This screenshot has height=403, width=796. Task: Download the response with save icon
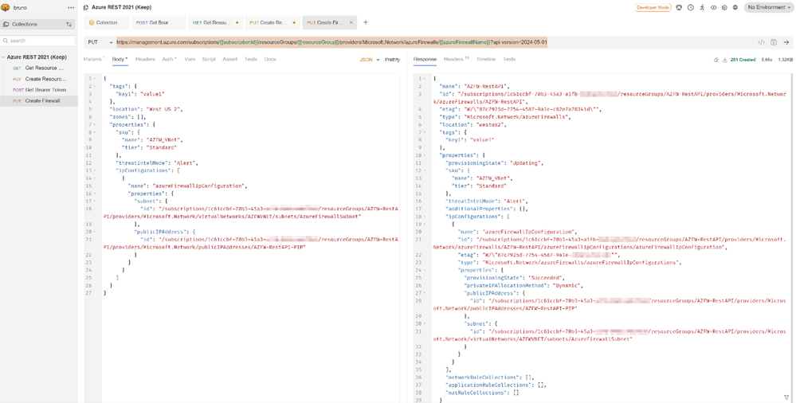click(x=724, y=60)
